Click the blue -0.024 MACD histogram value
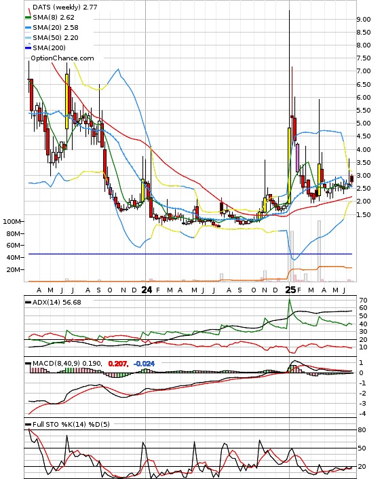The image size is (384, 479). (x=145, y=364)
